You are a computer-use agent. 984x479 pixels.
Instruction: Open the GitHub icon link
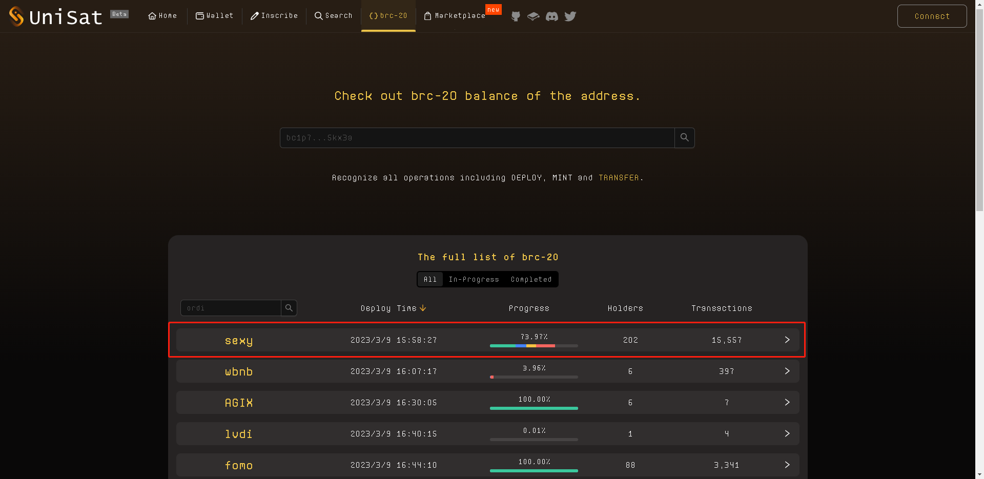tap(516, 16)
